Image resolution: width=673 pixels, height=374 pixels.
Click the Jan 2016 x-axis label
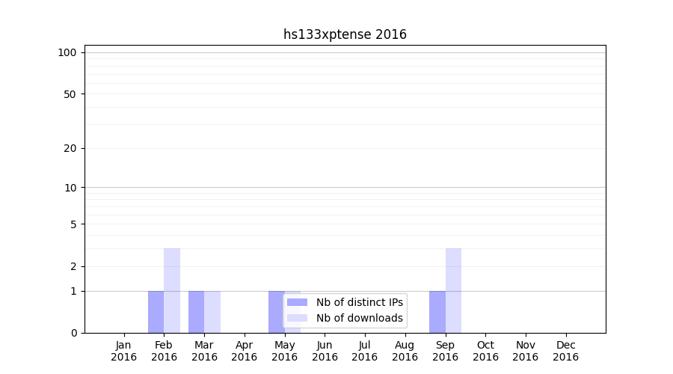(123, 351)
